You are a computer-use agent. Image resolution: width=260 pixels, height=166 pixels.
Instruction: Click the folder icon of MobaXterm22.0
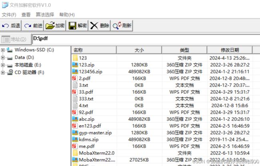click(75, 153)
